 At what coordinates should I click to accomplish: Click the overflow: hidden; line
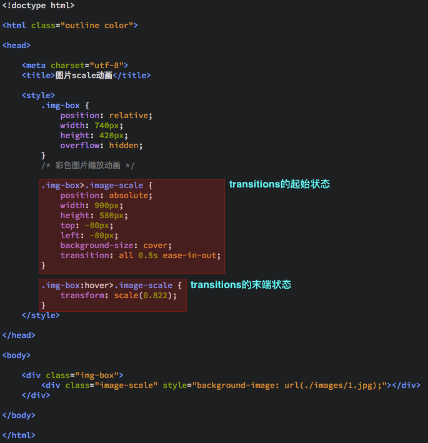(101, 146)
